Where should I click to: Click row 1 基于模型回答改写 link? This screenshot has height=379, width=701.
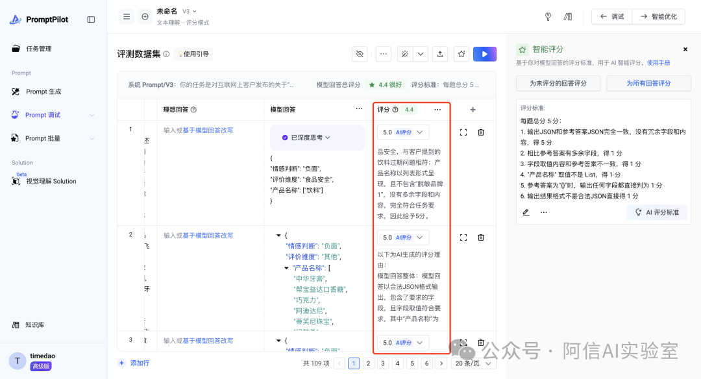208,130
